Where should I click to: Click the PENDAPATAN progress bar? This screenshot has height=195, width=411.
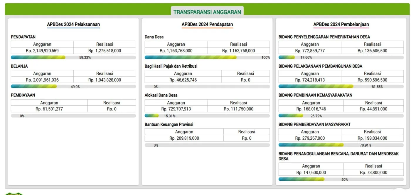tap(73, 57)
